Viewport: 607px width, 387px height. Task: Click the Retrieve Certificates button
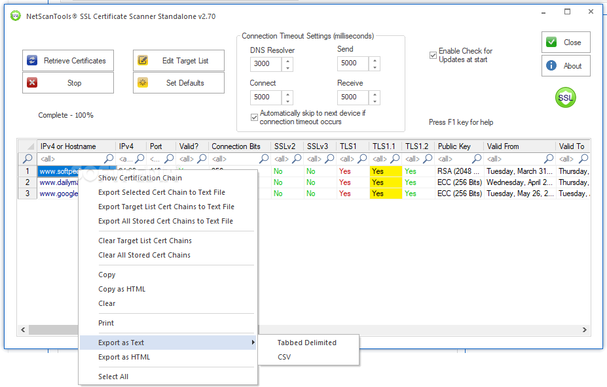[68, 60]
